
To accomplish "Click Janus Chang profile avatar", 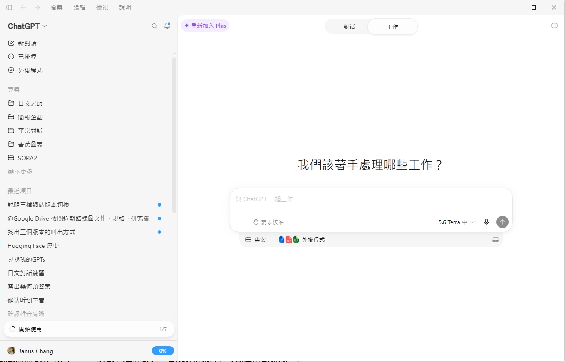I will pyautogui.click(x=11, y=351).
